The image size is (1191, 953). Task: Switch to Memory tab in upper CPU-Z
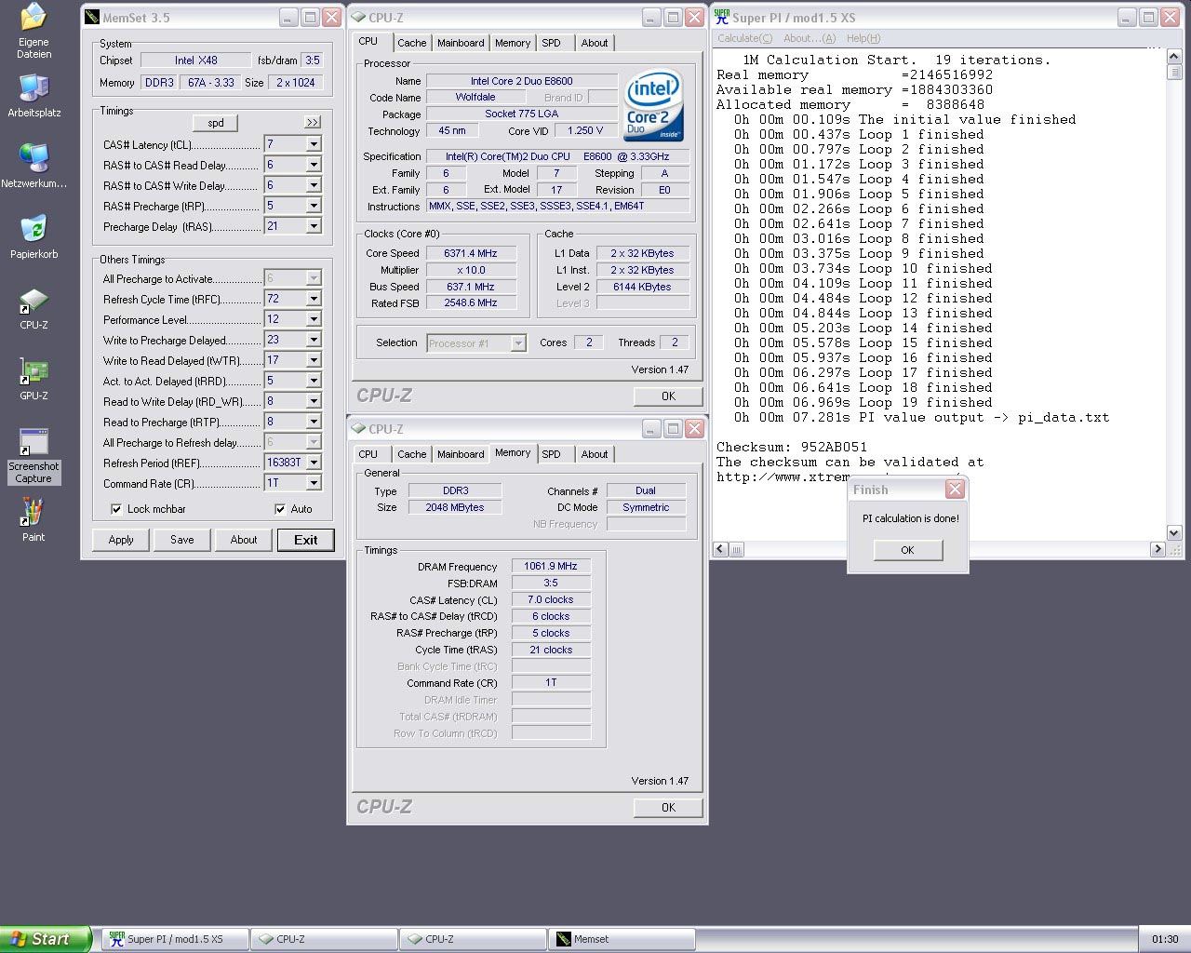coord(513,43)
